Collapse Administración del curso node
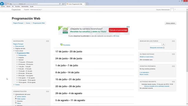Image resolution: width=188 pixels, height=106 pixels. pos(14,94)
